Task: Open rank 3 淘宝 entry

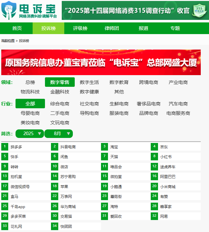Action: point(125,147)
